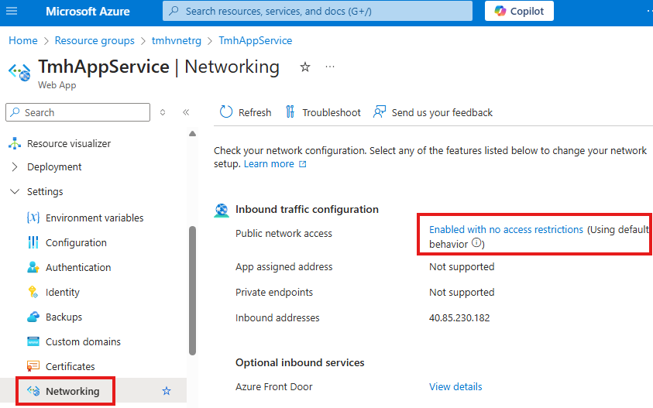Open Copilot from the top bar
The height and width of the screenshot is (408, 653).
coord(519,11)
